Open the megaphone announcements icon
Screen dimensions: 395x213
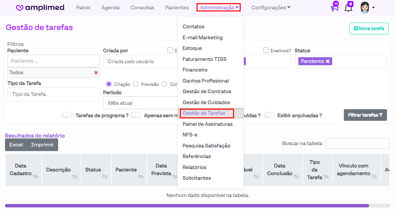pos(335,8)
